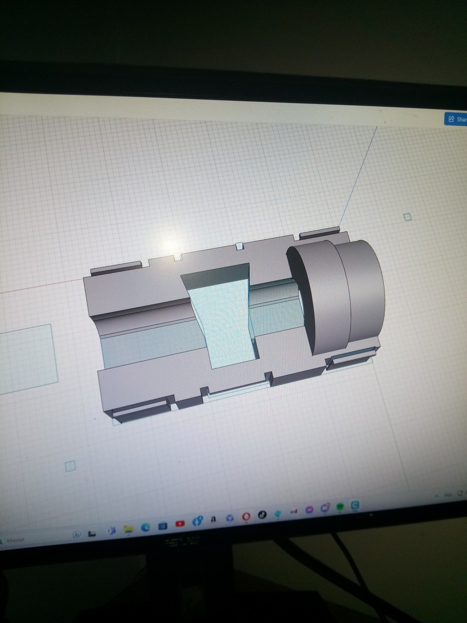Click the teal C app icon on taskbar

(x=355, y=505)
